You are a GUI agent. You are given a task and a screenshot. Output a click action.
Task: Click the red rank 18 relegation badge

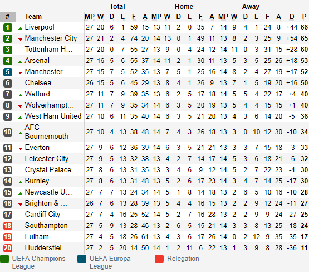[x=8, y=226]
